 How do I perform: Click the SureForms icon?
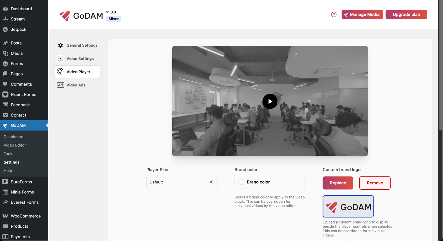(5, 182)
